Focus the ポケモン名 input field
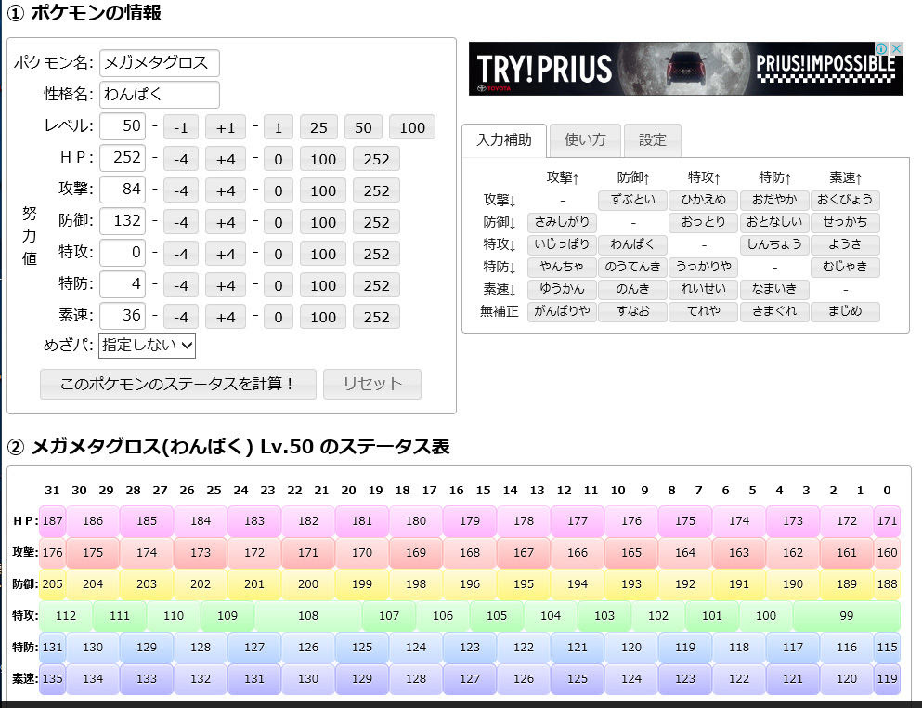This screenshot has width=922, height=708. 160,63
